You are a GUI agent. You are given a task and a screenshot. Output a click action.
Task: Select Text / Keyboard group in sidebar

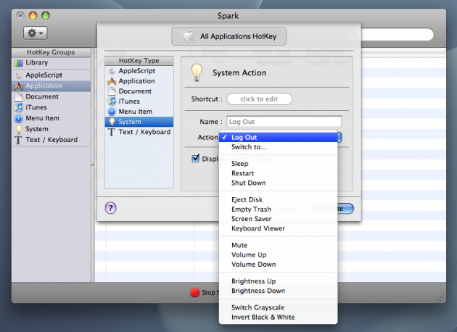(51, 140)
